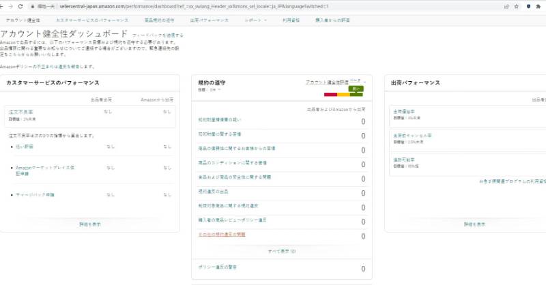Open the 追跡可能率 metric link
The height and width of the screenshot is (285, 546).
click(x=404, y=160)
